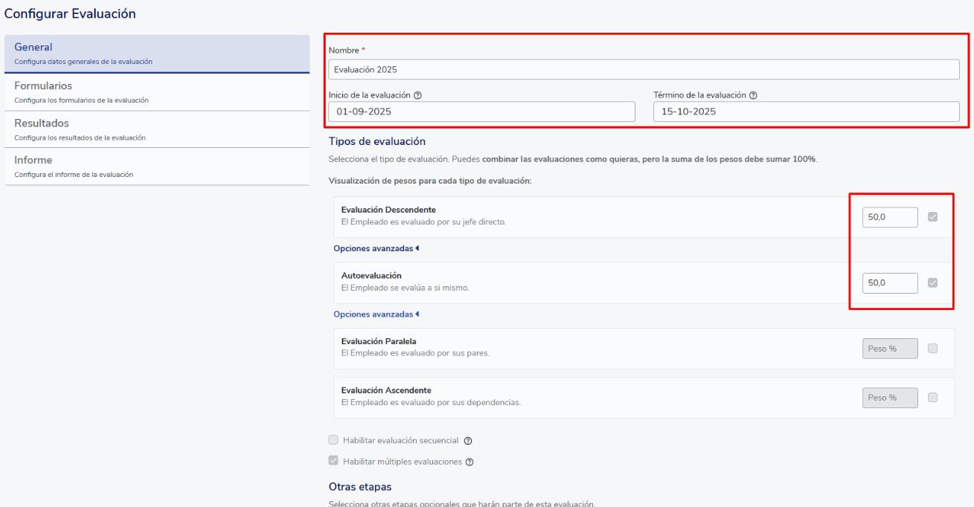
Task: Open the Inicio de la evaluación date field
Action: pos(481,112)
